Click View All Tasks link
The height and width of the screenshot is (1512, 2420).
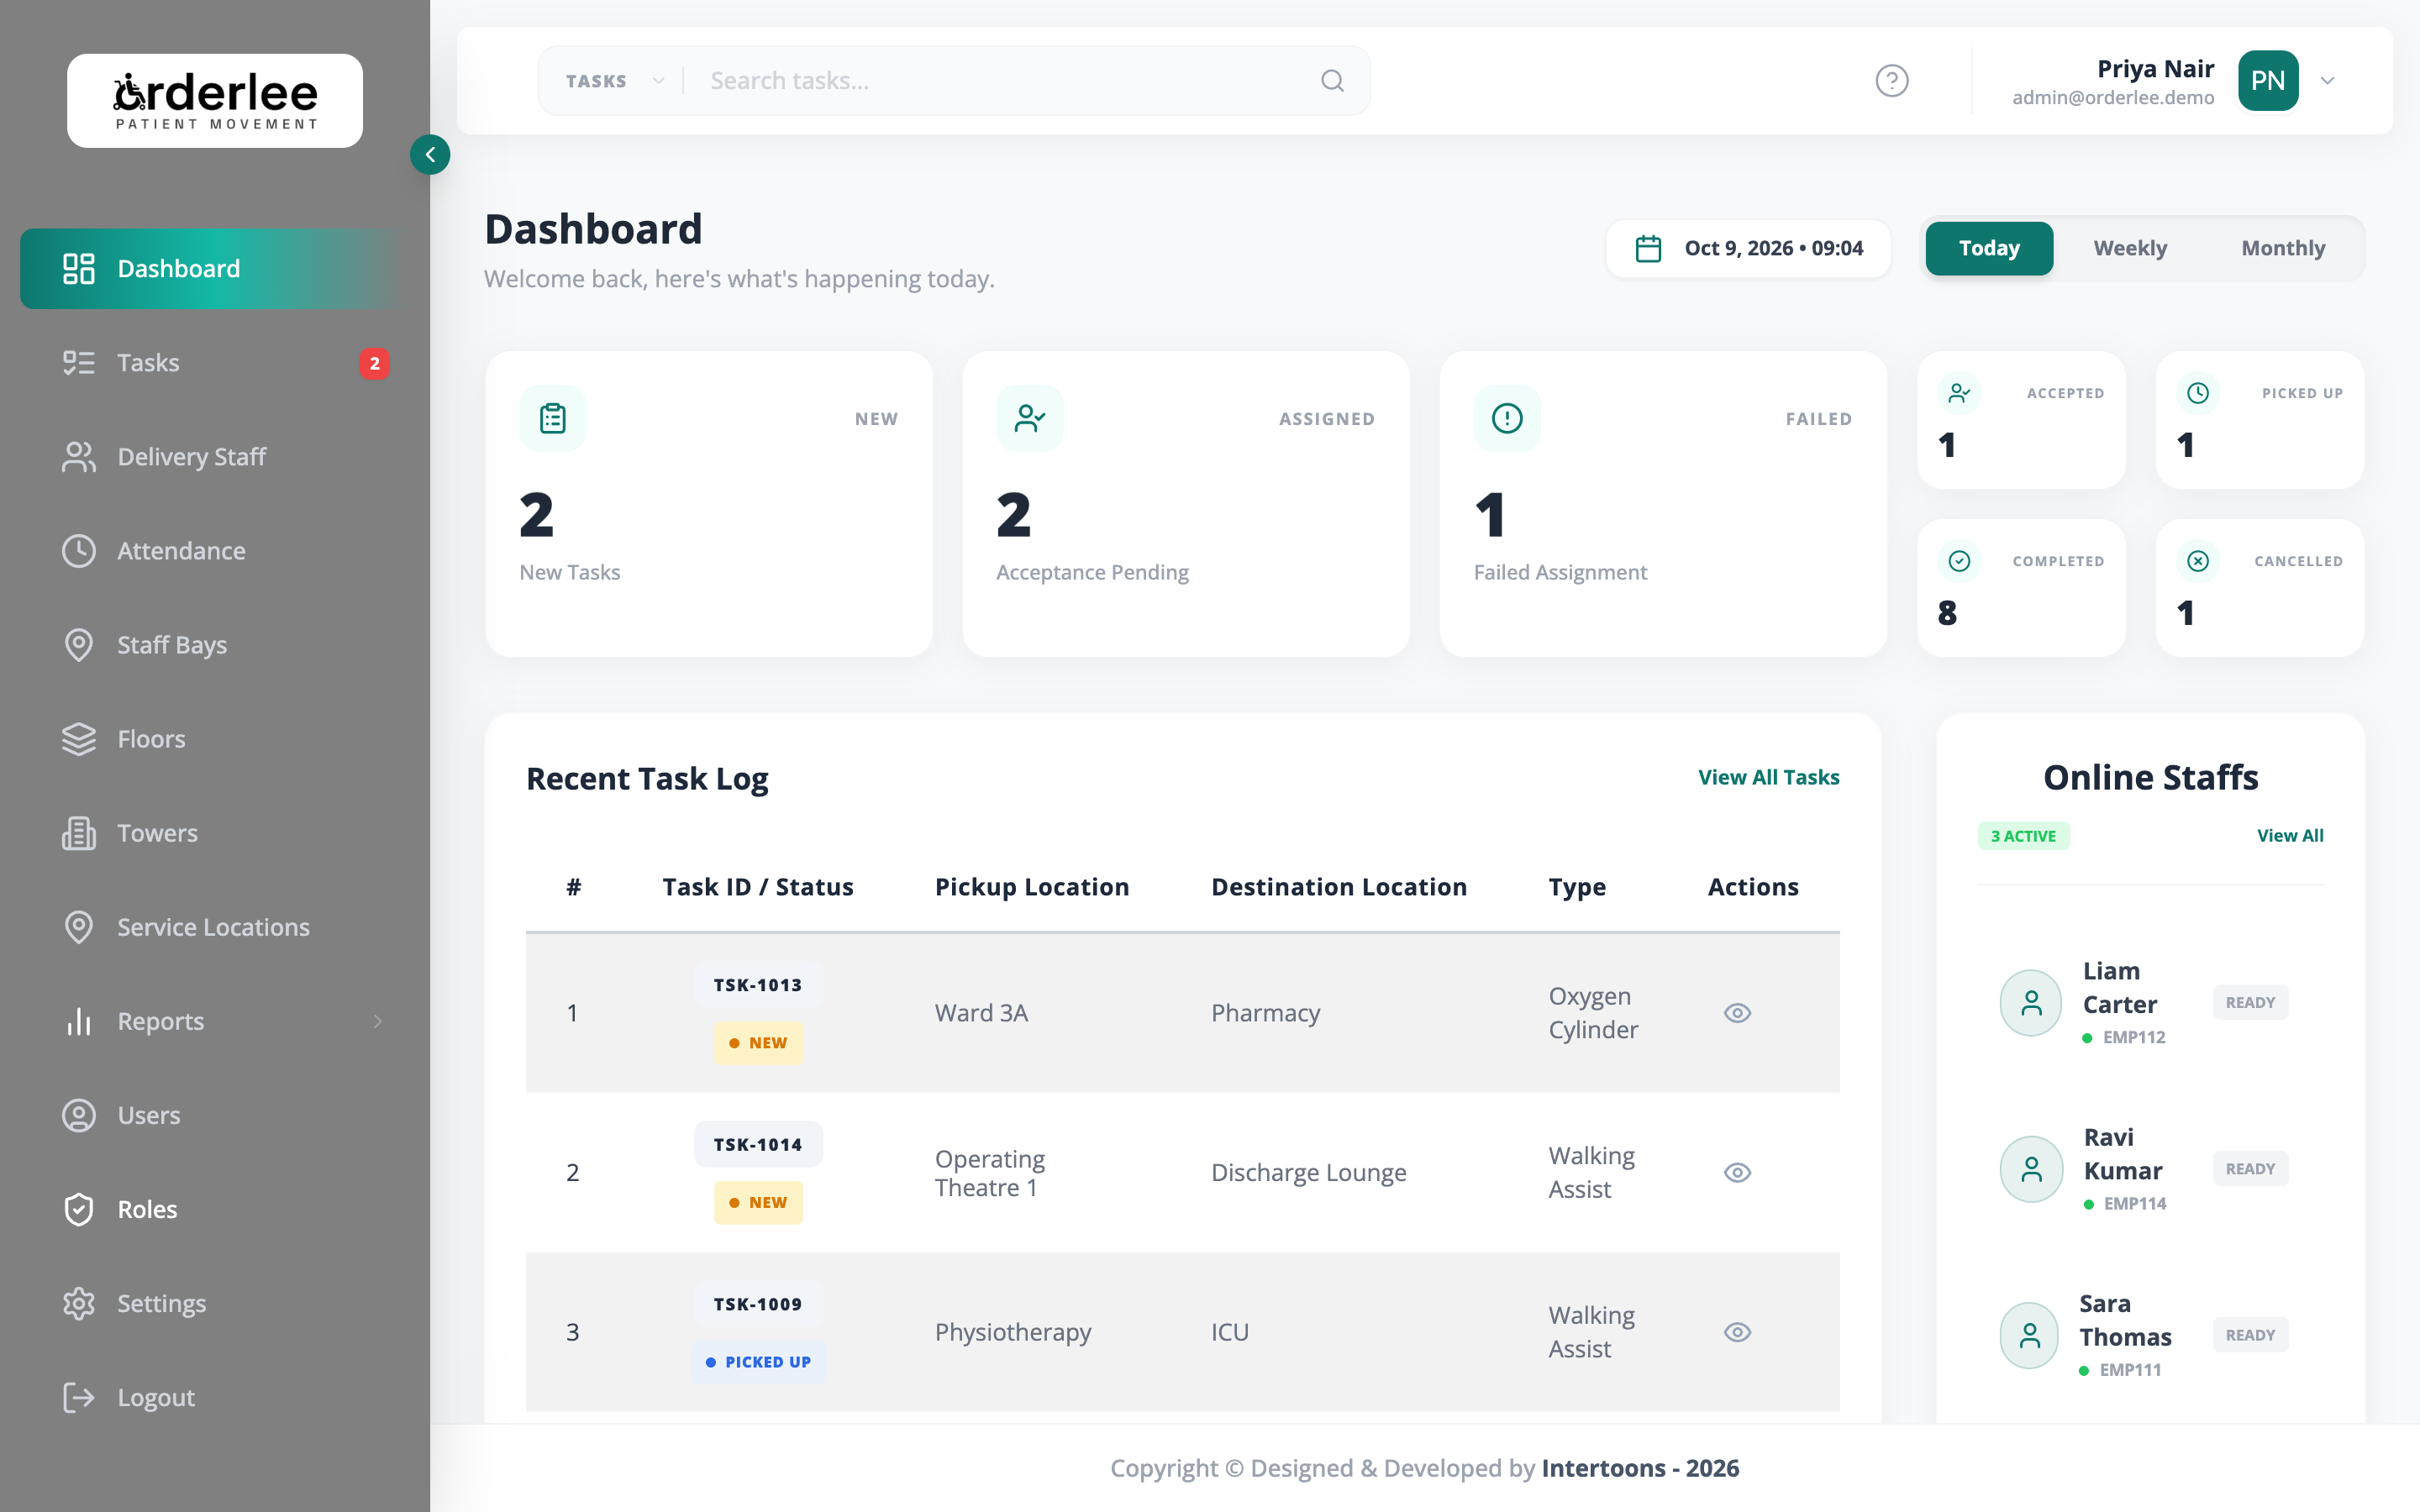[1768, 777]
